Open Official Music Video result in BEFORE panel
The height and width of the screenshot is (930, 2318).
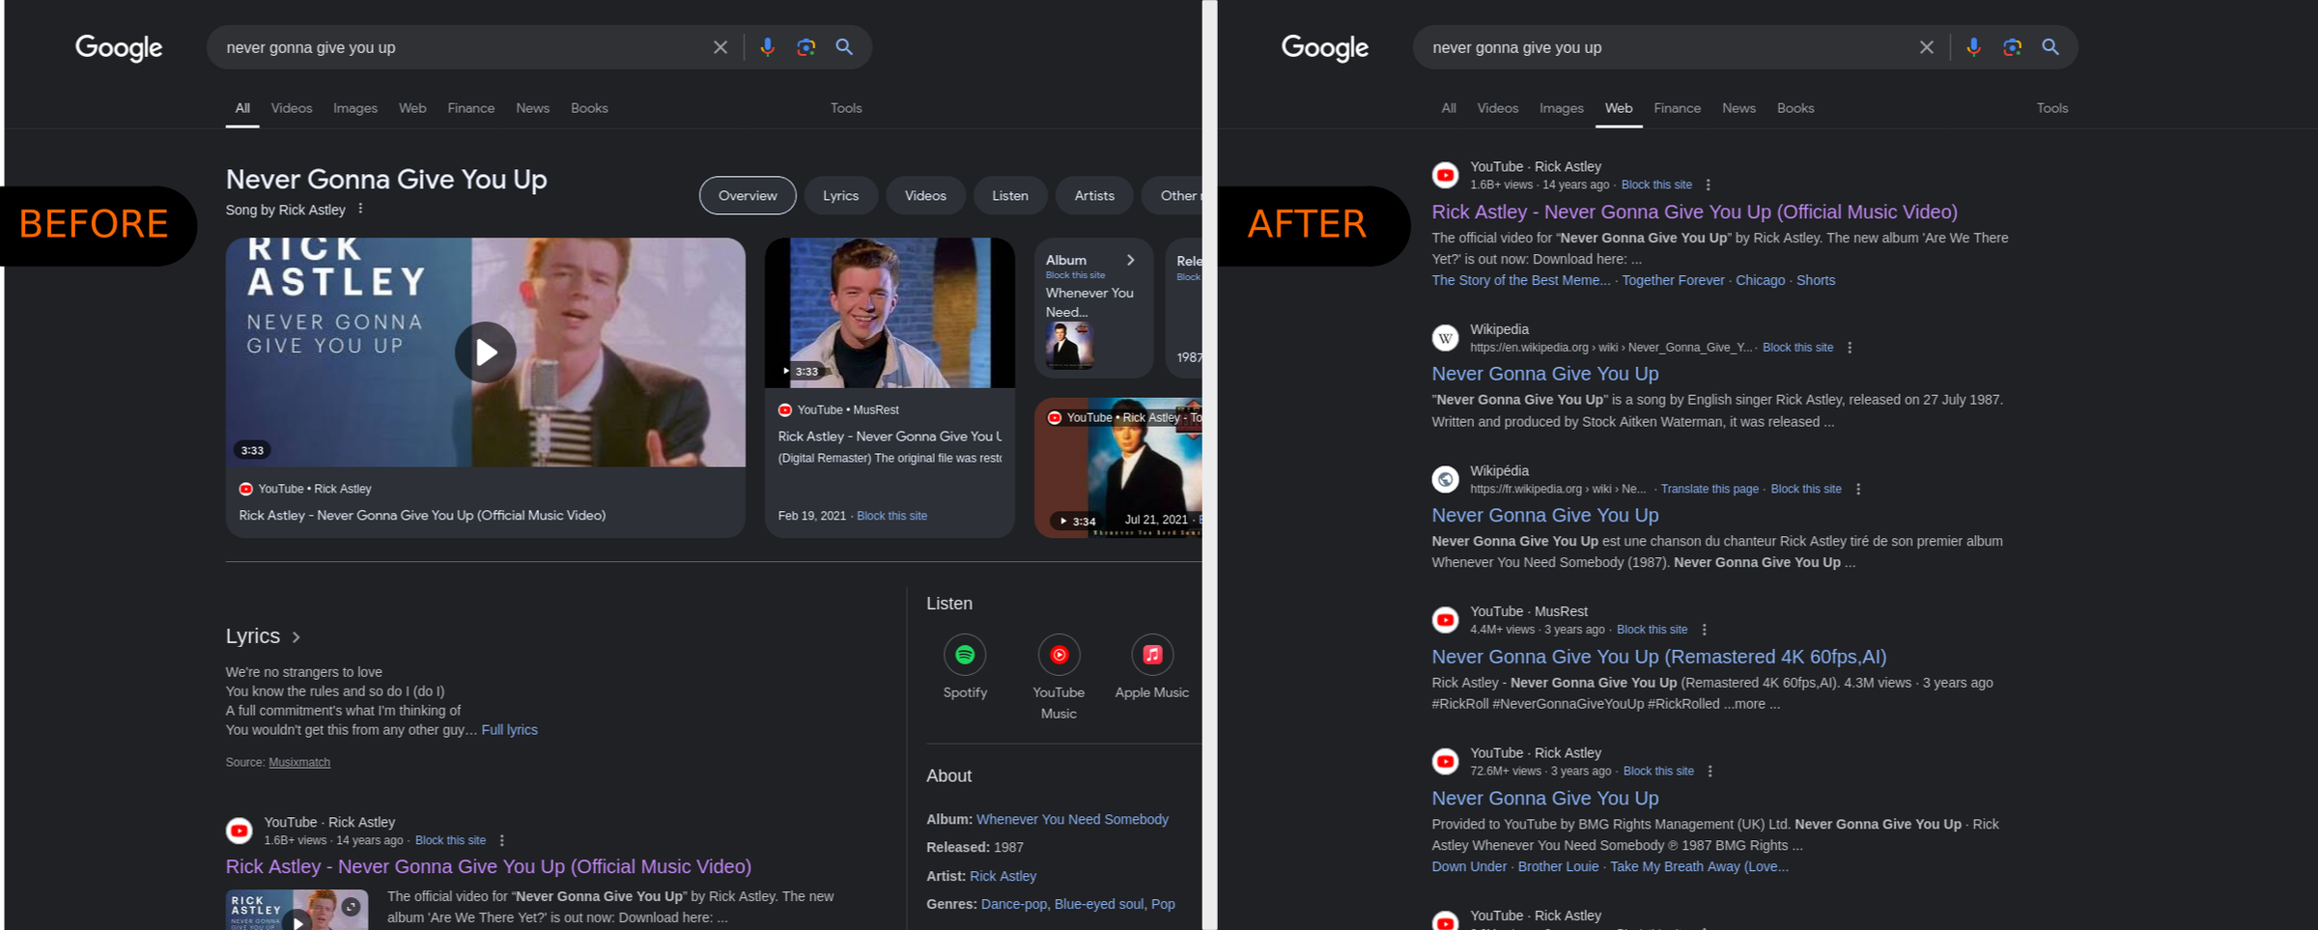coord(489,866)
